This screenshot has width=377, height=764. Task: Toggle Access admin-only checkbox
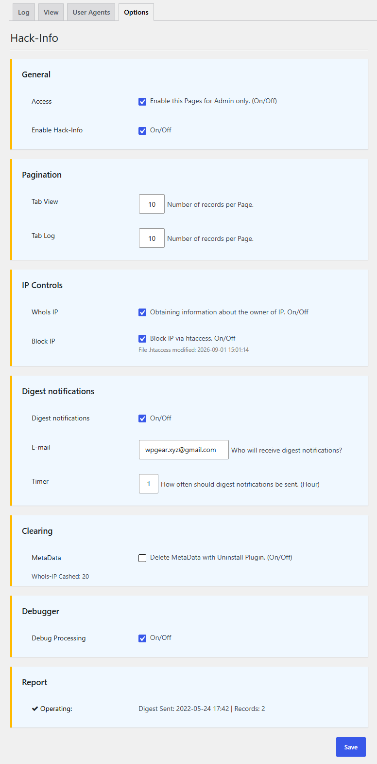click(x=142, y=102)
